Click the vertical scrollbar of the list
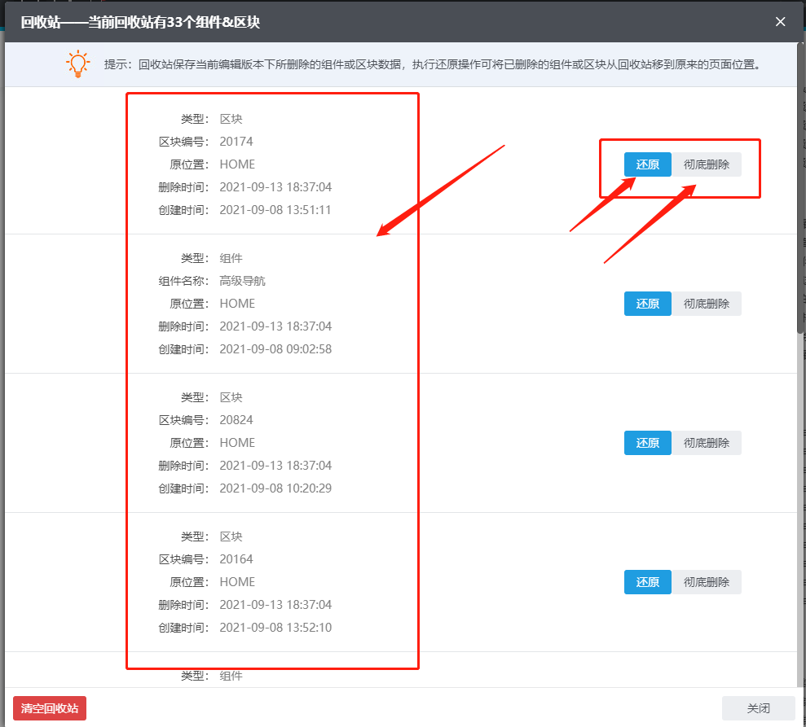The height and width of the screenshot is (727, 806). [800, 204]
